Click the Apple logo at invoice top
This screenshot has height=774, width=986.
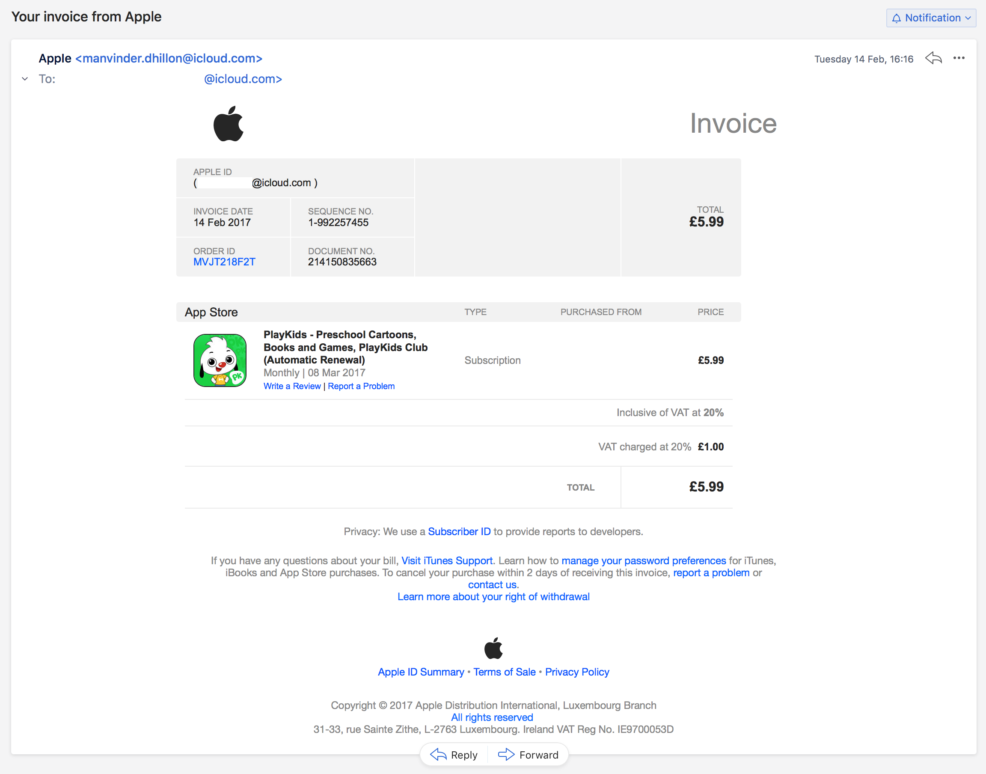228,123
